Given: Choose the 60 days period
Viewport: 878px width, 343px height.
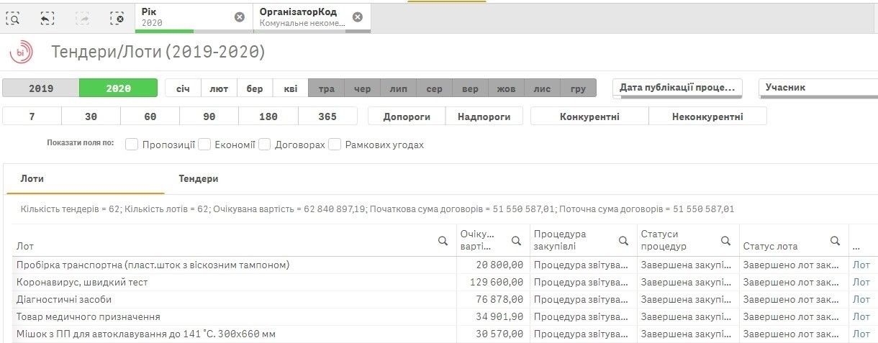Looking at the screenshot, I should click(x=150, y=116).
